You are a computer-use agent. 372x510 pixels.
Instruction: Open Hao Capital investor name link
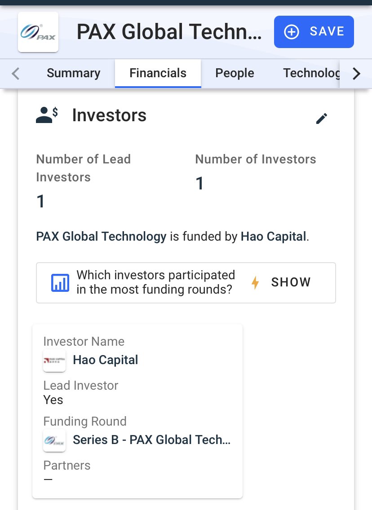click(106, 360)
